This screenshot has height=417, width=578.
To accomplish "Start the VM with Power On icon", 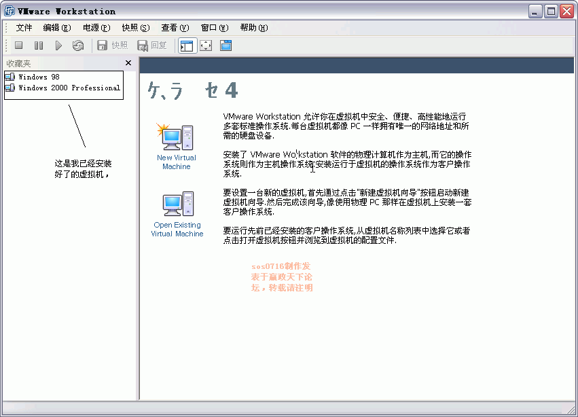I will tap(58, 46).
